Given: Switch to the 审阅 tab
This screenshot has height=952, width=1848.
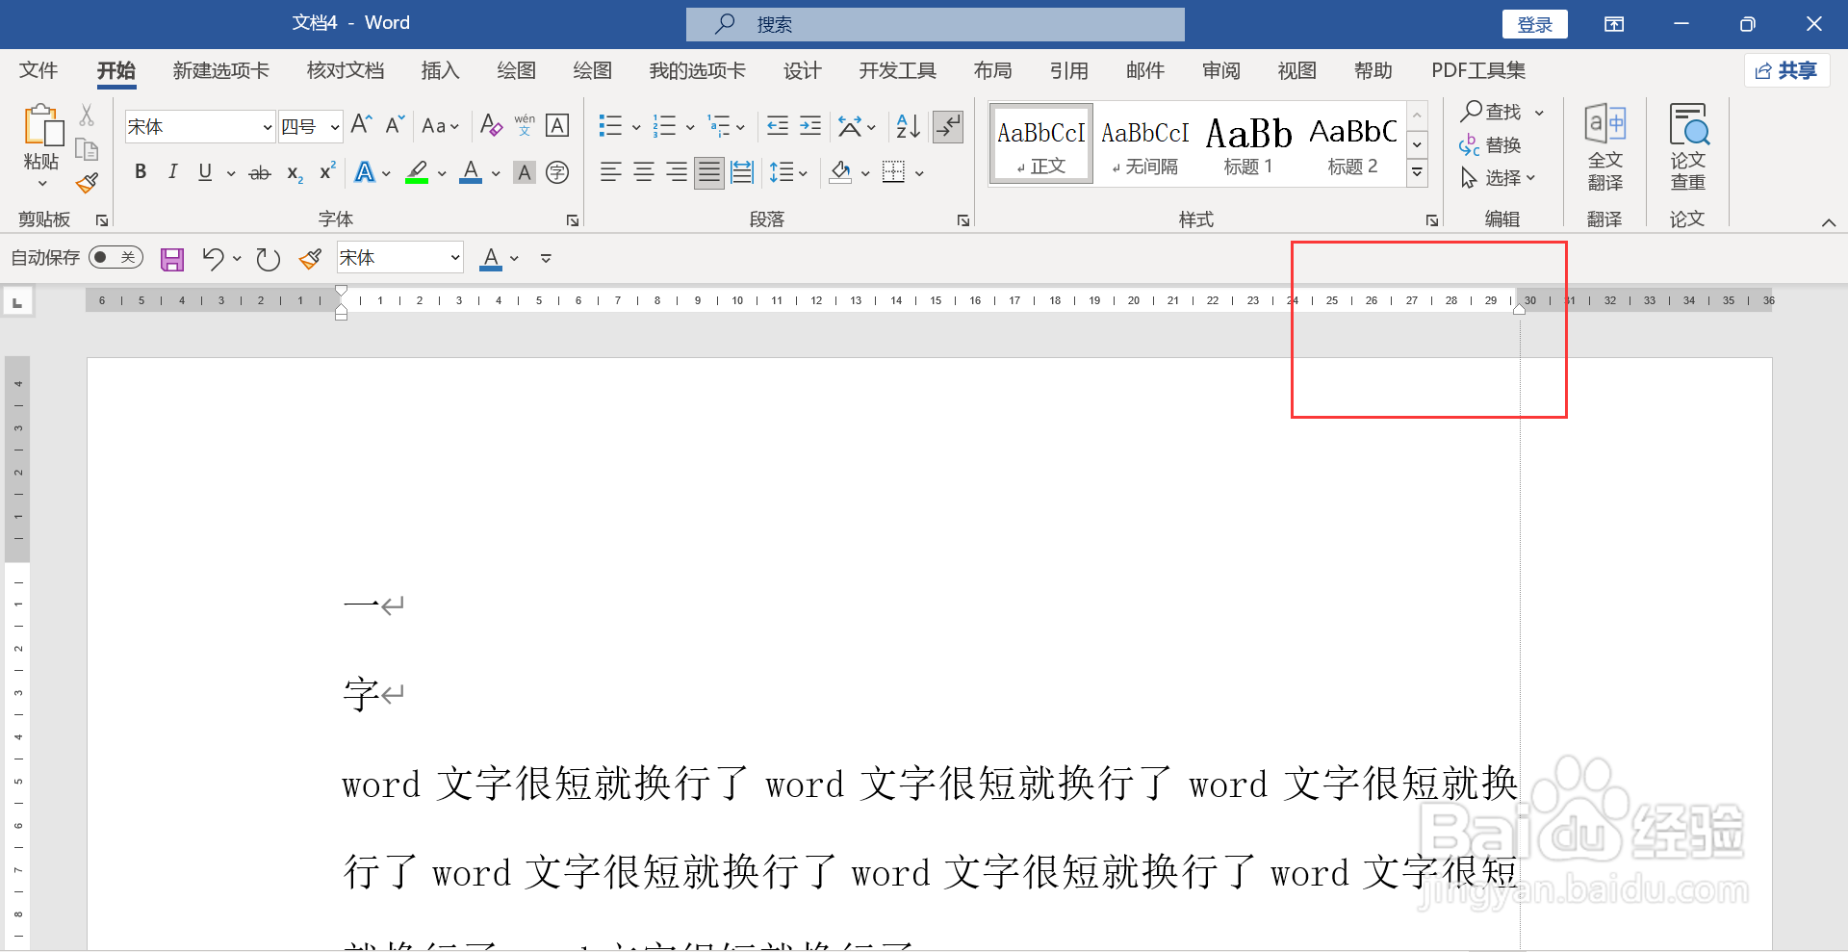Looking at the screenshot, I should coord(1221,70).
